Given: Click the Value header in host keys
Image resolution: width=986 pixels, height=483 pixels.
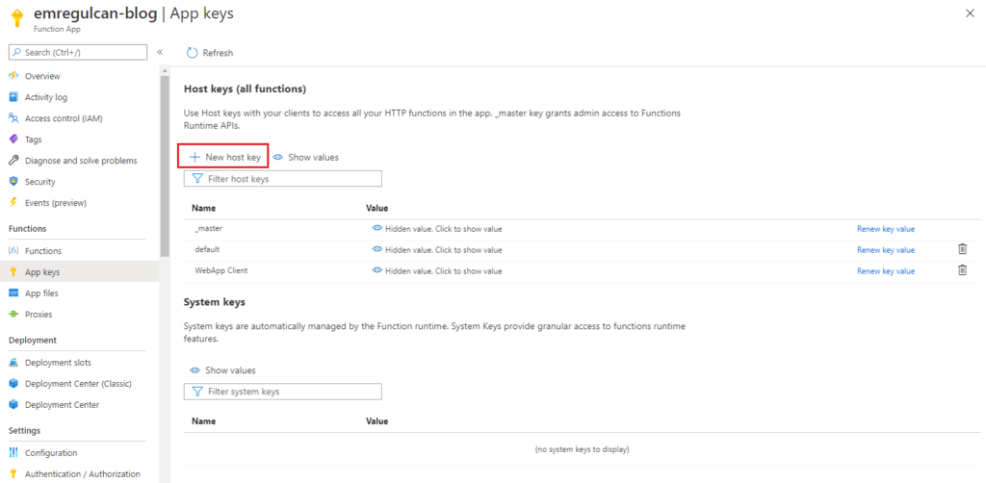Looking at the screenshot, I should tap(377, 208).
